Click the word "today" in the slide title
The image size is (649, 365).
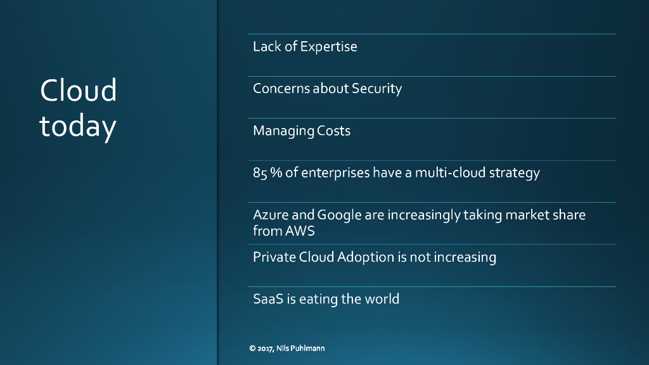click(x=78, y=126)
